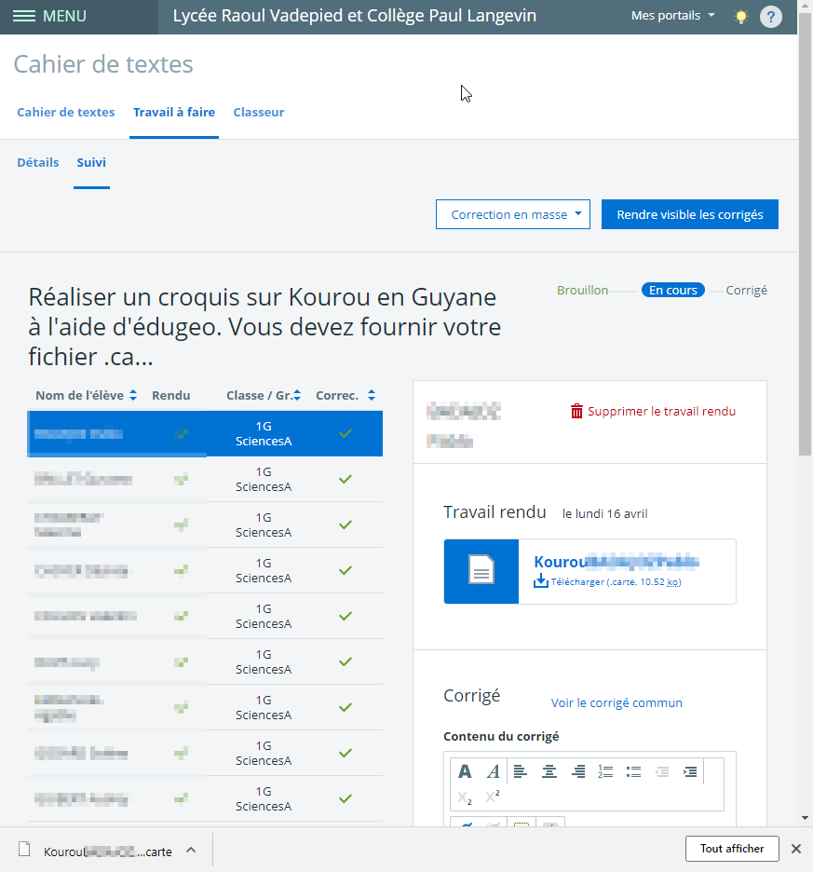Open Voir le corrigé commun link
The width and height of the screenshot is (813, 872).
click(x=616, y=702)
